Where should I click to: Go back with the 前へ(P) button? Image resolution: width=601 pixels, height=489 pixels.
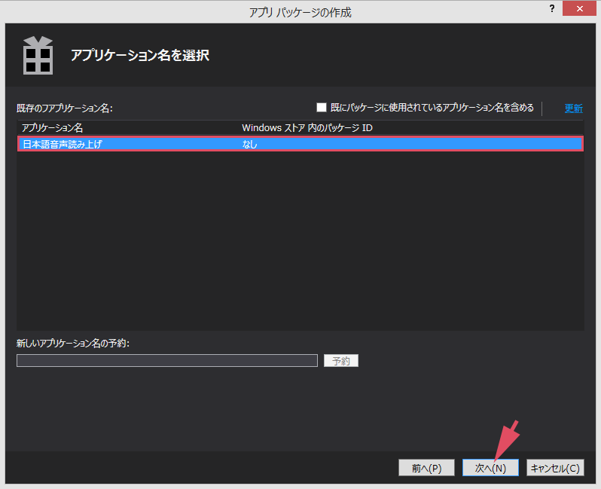pos(426,467)
